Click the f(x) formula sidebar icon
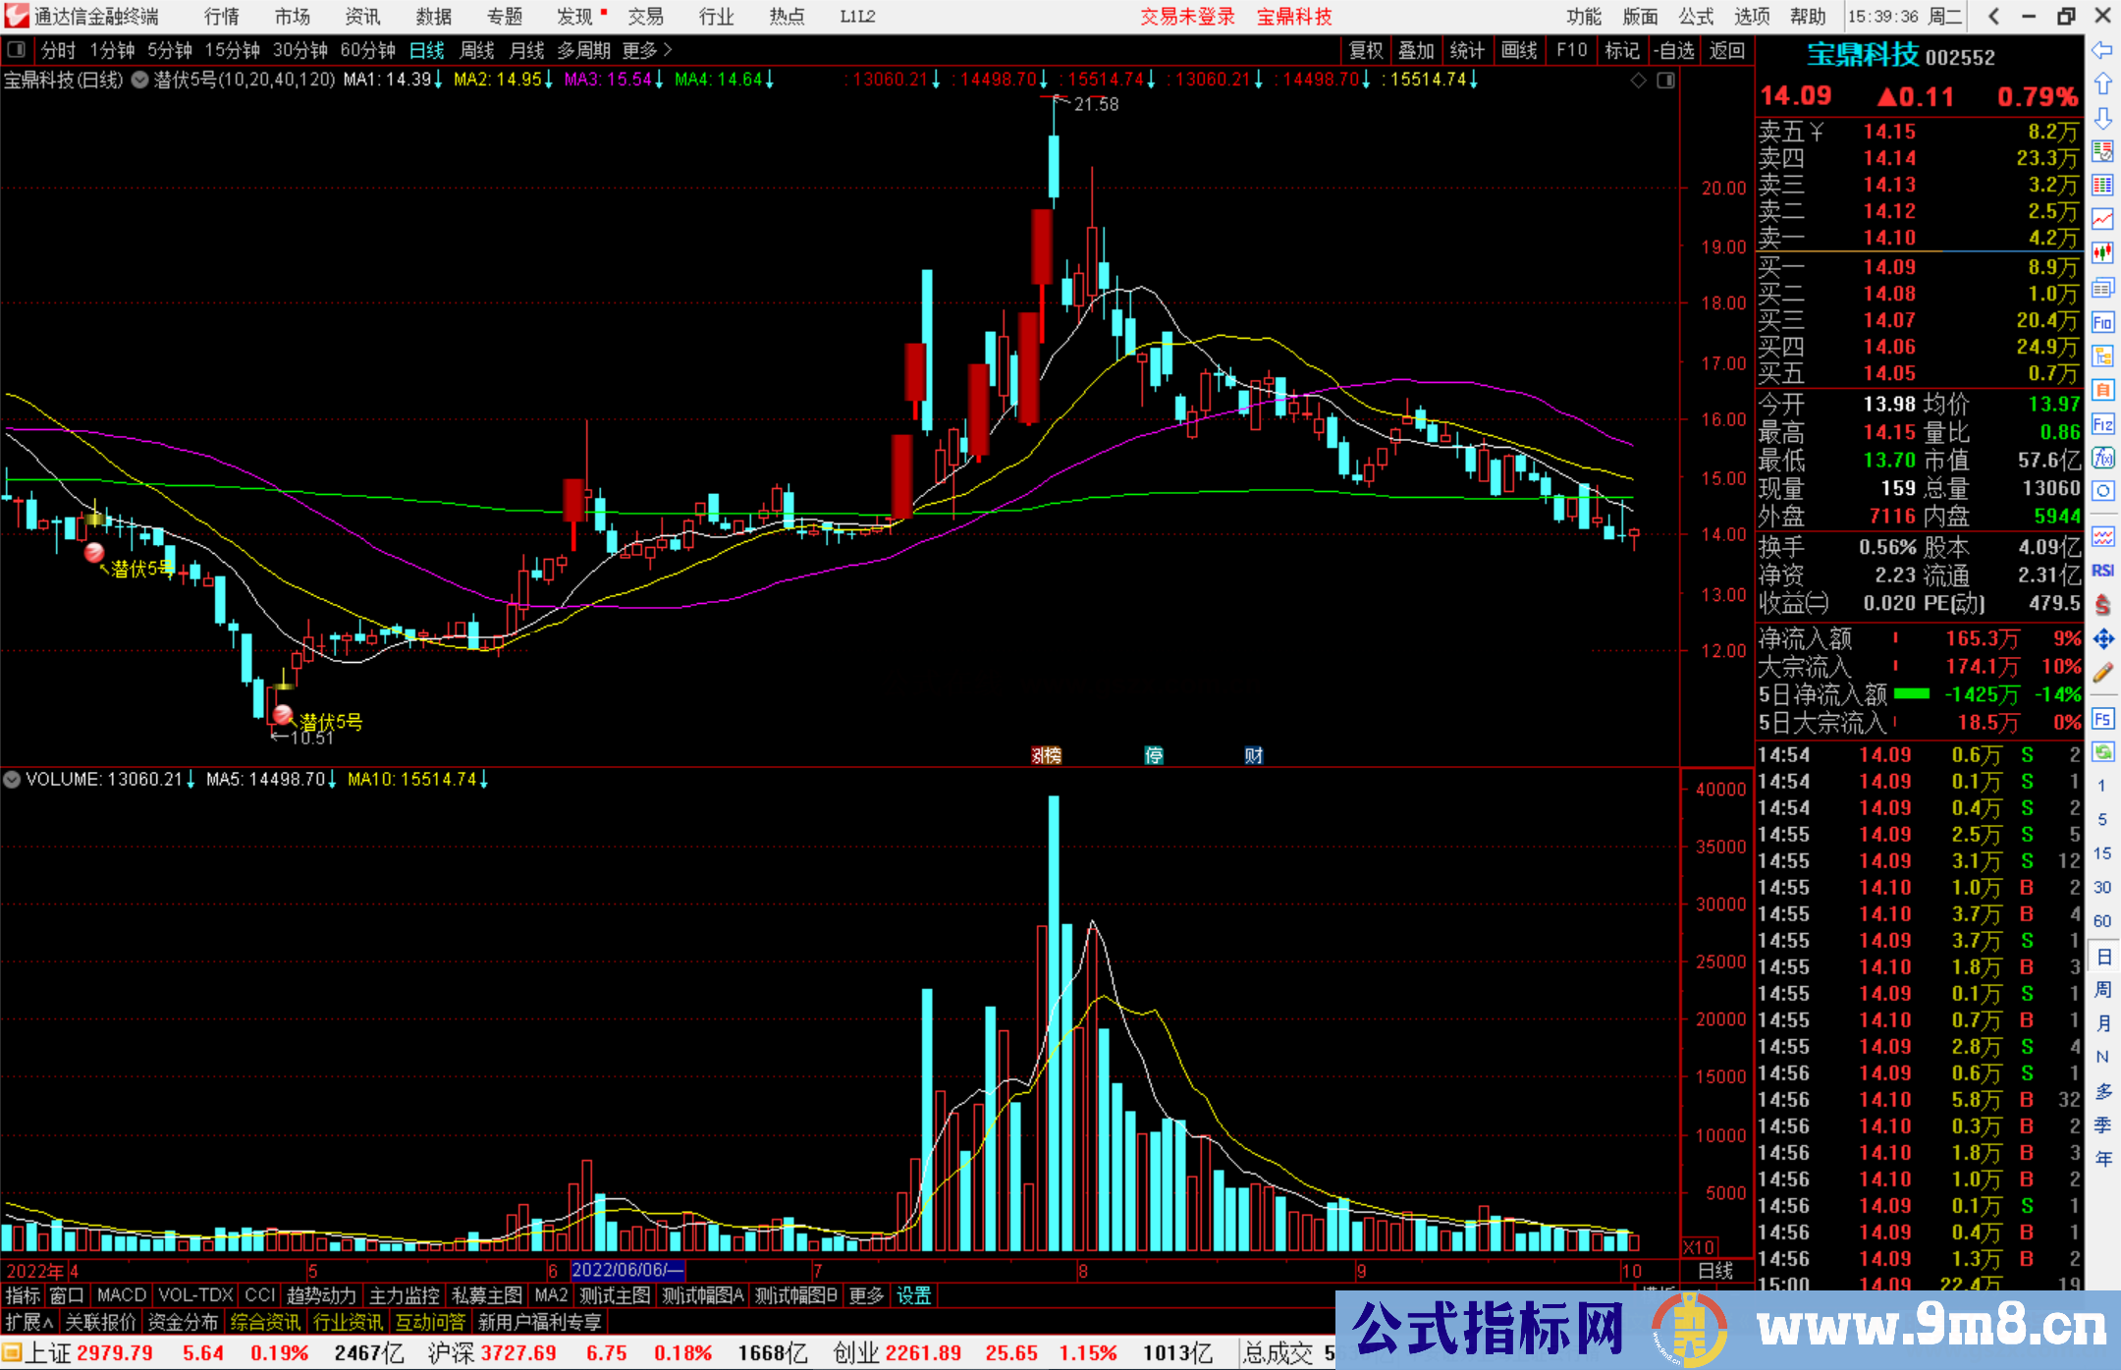The image size is (2121, 1370). (2102, 458)
